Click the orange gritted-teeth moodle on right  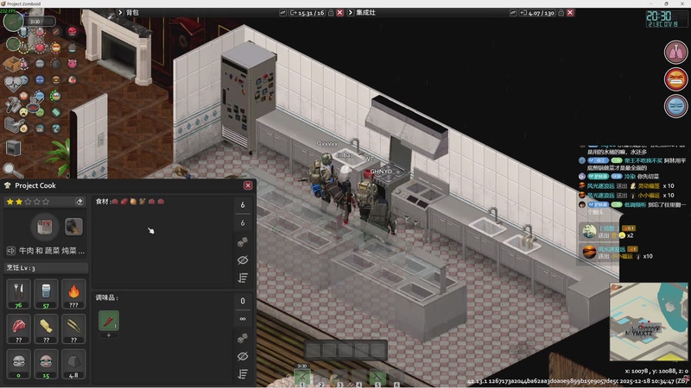675,79
